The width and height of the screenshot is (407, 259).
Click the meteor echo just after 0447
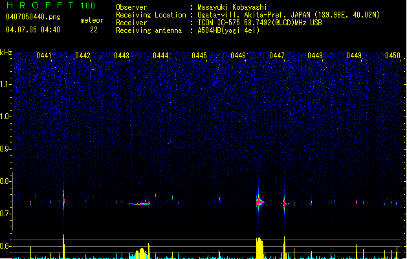[x=285, y=204]
